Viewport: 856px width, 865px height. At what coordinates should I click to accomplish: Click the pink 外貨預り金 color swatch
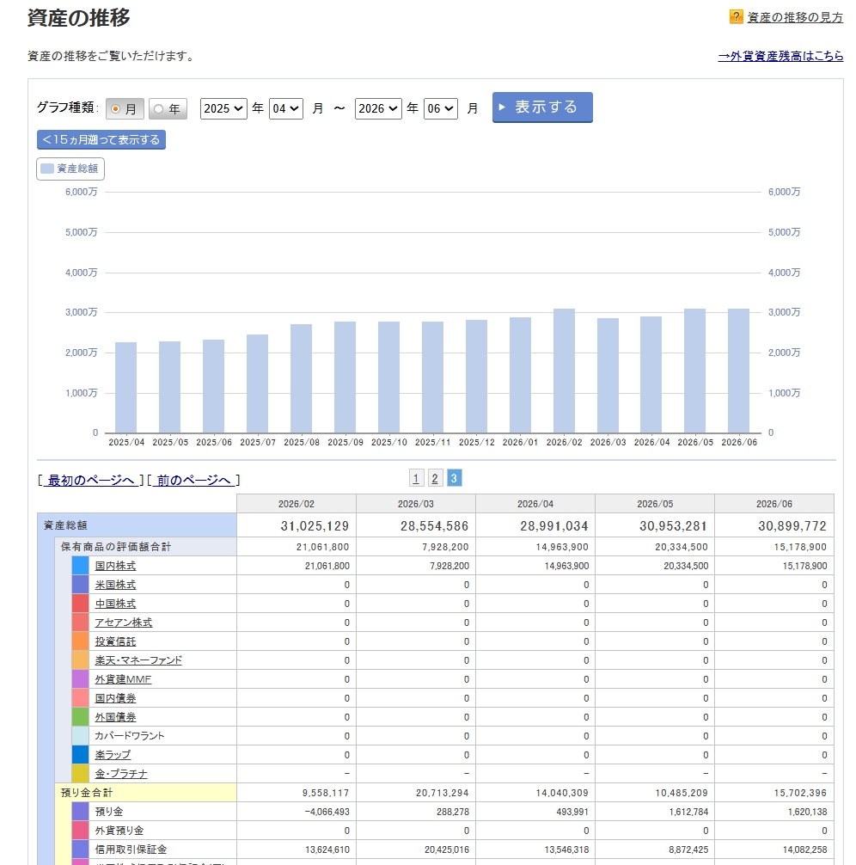[81, 831]
